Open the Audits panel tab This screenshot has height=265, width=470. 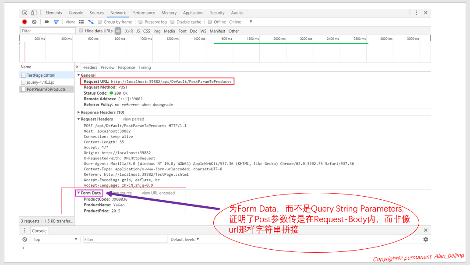(x=237, y=13)
